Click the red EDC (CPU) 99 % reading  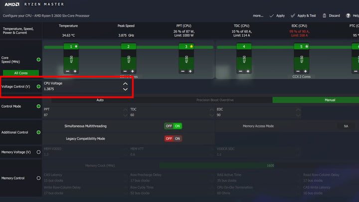coord(299,33)
